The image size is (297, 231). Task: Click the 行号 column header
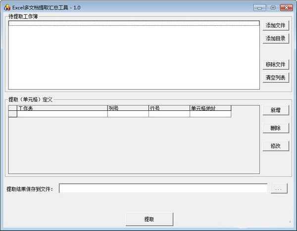pos(169,108)
